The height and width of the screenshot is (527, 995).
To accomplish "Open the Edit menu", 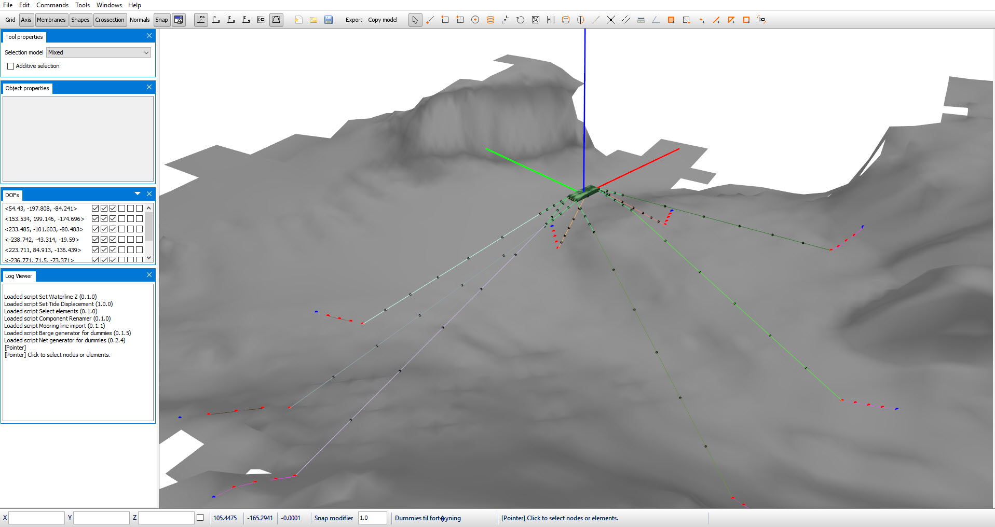I will [x=24, y=5].
